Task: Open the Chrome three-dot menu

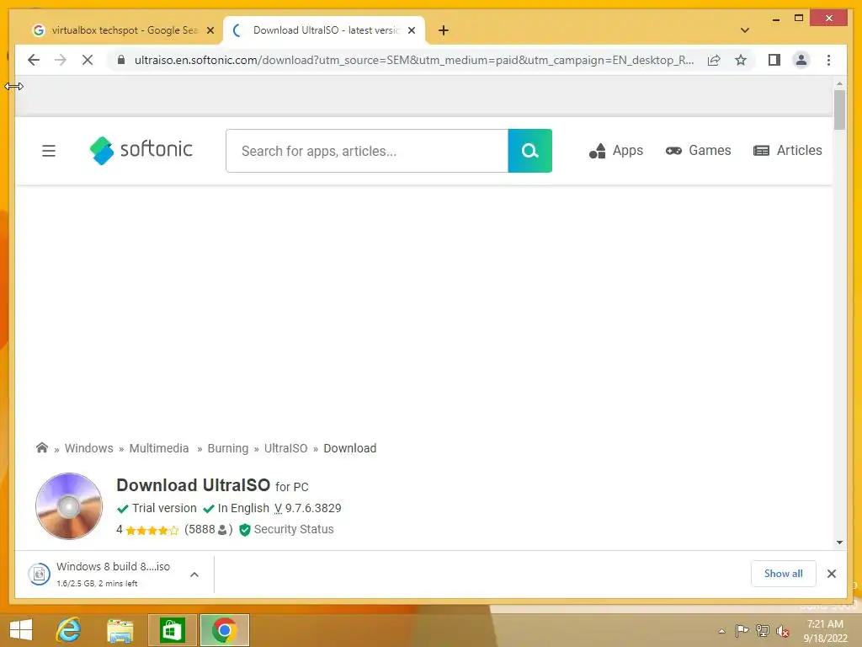Action: point(828,60)
